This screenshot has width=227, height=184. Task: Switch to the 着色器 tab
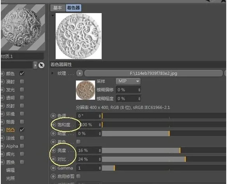coord(73,8)
